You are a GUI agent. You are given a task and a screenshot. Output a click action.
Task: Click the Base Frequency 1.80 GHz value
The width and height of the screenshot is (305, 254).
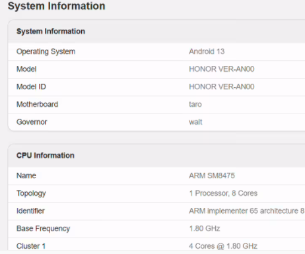[x=205, y=228]
